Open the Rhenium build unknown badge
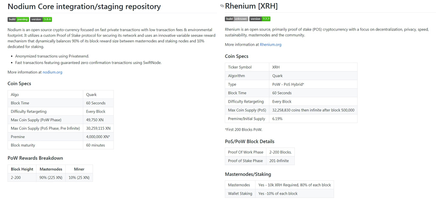The height and width of the screenshot is (200, 436). coord(236,19)
